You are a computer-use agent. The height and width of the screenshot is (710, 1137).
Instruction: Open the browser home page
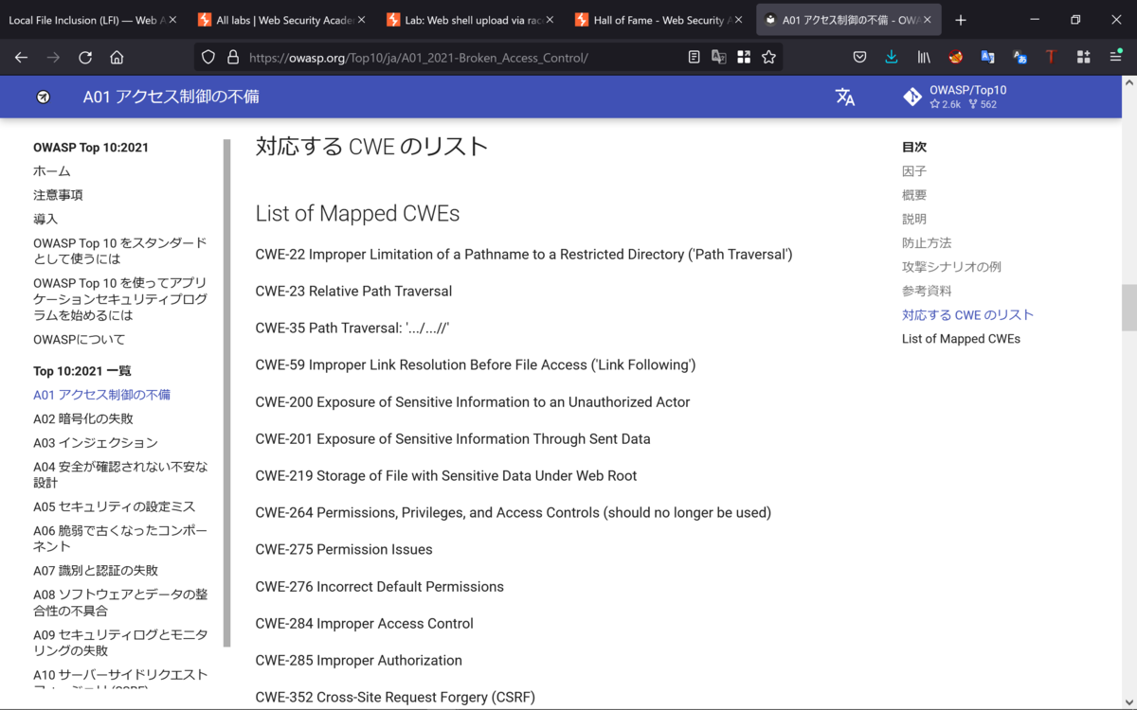[x=117, y=57]
